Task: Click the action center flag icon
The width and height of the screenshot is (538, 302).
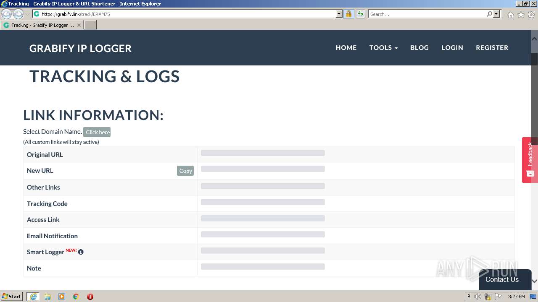Action: [x=498, y=297]
